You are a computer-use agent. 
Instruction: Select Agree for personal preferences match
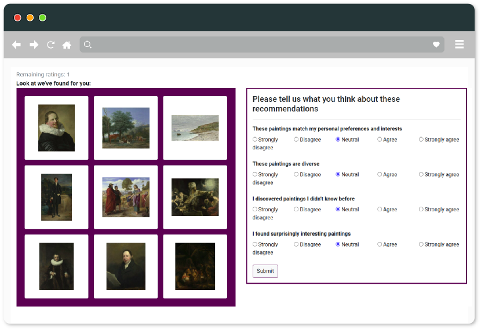tap(380, 140)
